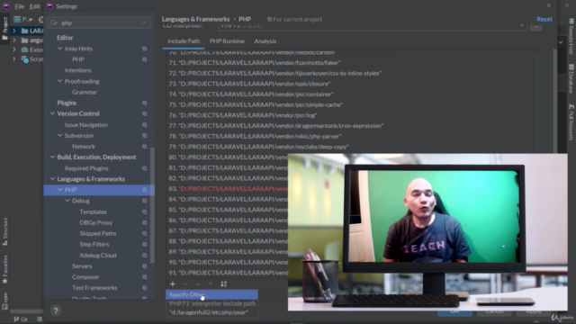Open the Pull Requests side tab
This screenshot has width=576, height=324.
571,122
